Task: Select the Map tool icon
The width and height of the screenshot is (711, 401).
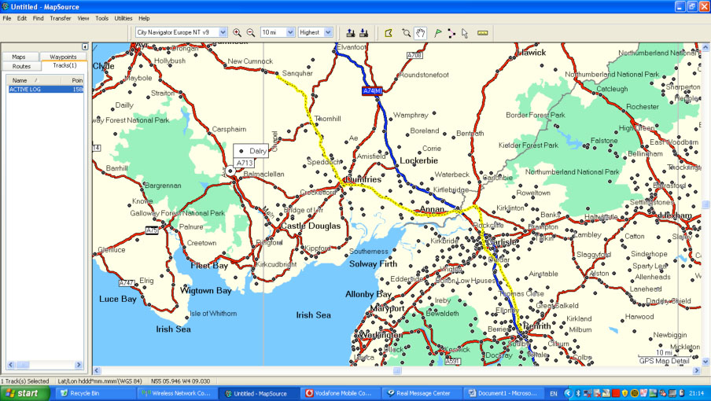Action: (x=389, y=32)
